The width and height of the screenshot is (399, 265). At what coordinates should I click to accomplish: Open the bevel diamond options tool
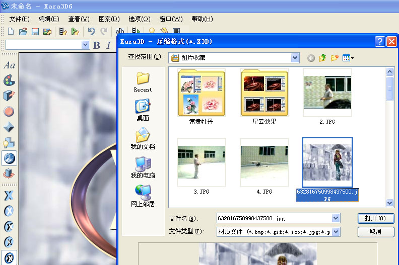coord(9,127)
